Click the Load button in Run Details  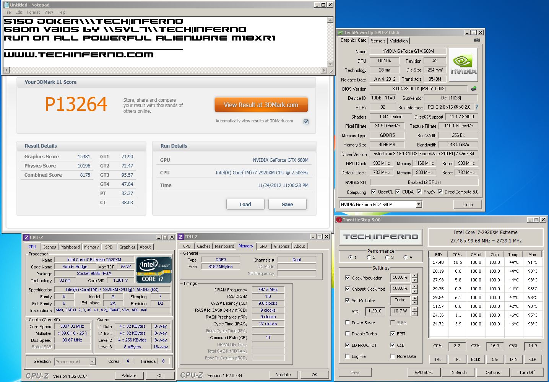pyautogui.click(x=245, y=205)
